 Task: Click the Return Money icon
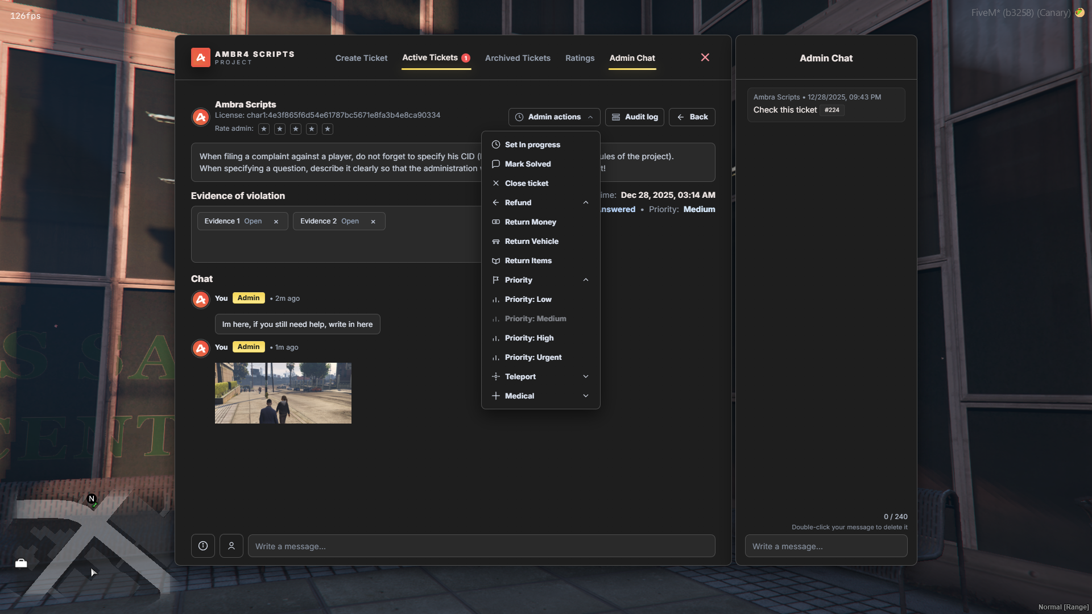click(x=495, y=222)
